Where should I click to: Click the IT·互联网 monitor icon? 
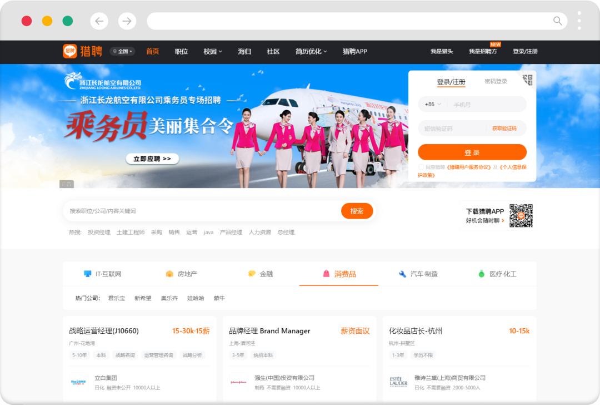pos(88,274)
